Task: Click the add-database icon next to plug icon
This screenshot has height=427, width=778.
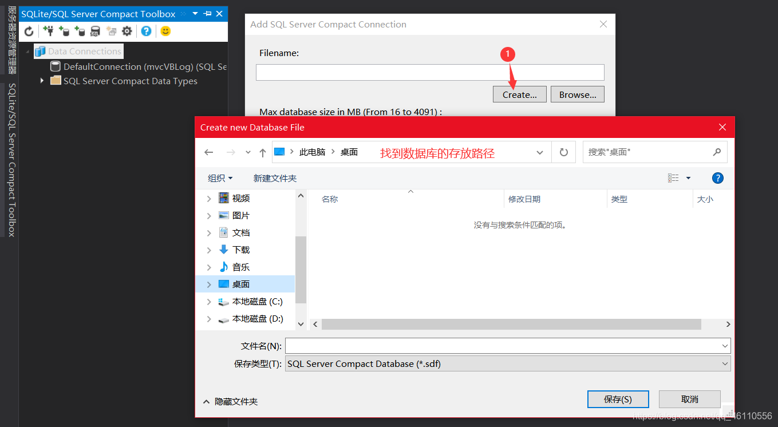Action: 64,31
